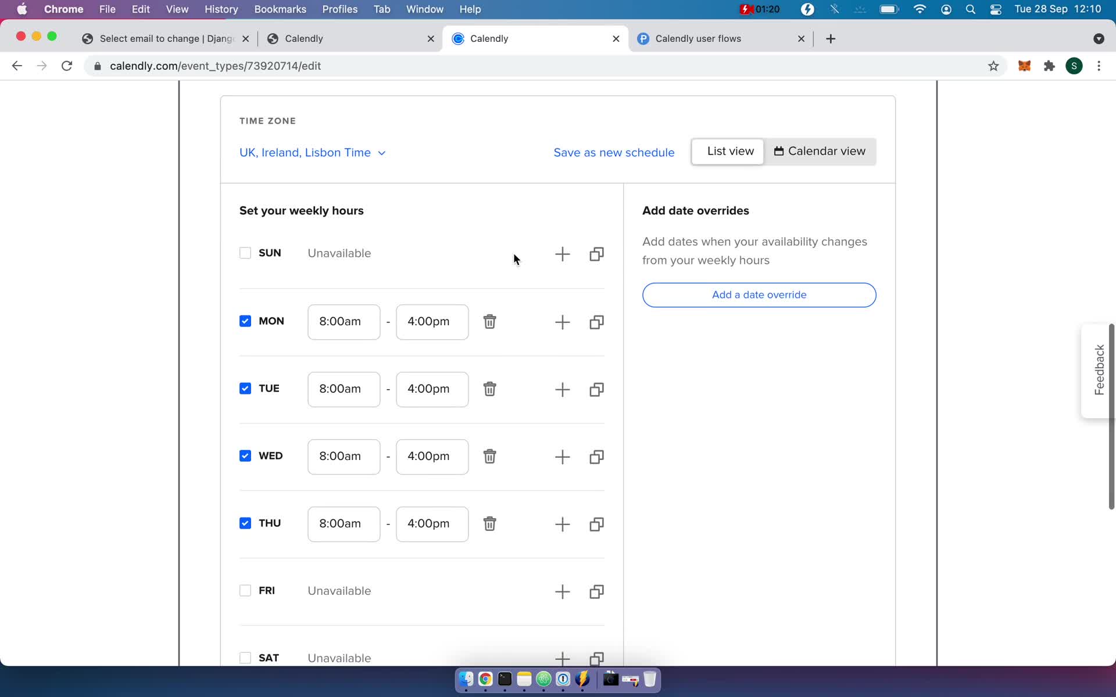Click the copy icon next to Wednesday
Viewport: 1116px width, 697px height.
click(x=596, y=456)
